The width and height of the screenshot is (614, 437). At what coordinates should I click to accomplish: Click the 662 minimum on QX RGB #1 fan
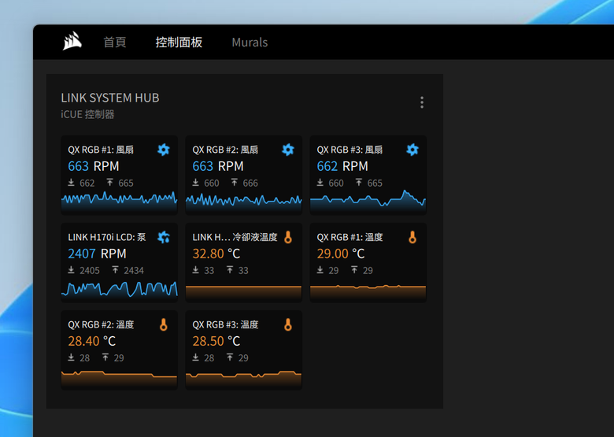[87, 183]
